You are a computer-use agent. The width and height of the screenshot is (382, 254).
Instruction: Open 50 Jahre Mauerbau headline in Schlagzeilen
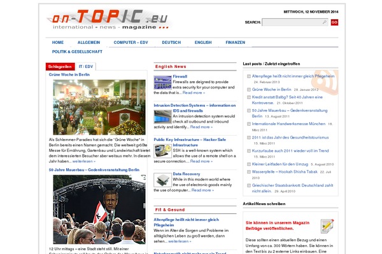coord(94,170)
